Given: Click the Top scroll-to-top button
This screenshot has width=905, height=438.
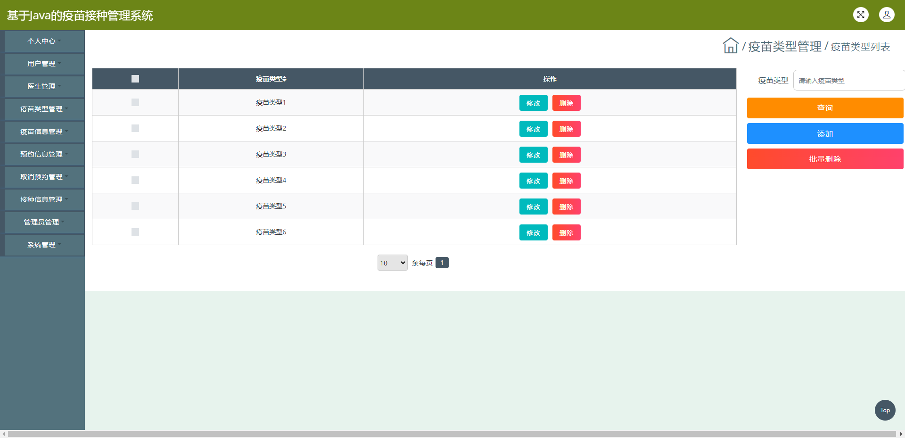Looking at the screenshot, I should [885, 410].
